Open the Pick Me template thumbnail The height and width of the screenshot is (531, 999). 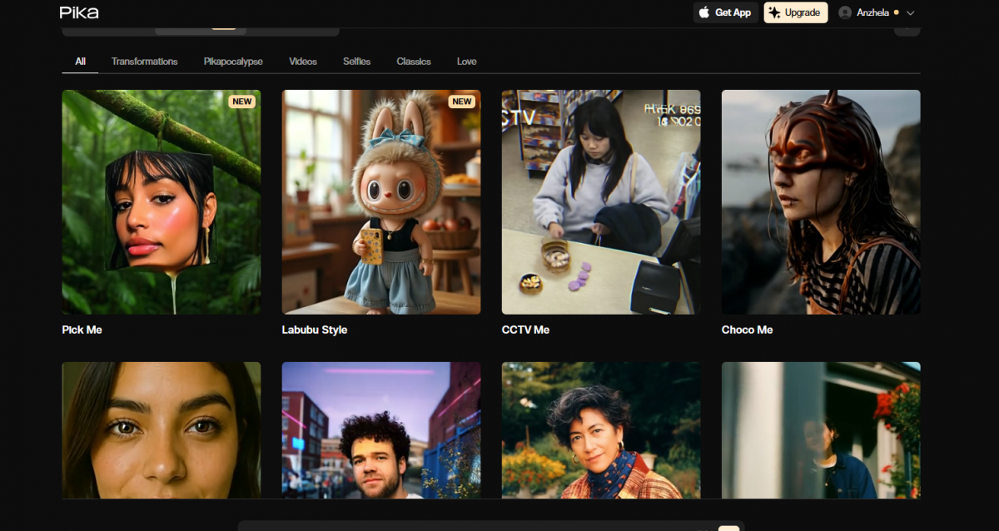click(162, 201)
